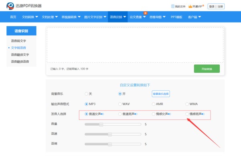Open 我的文件 document icon
The image size is (241, 156).
click(173, 6)
